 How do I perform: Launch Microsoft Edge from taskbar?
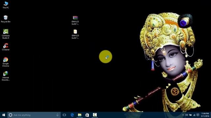(x=72, y=115)
